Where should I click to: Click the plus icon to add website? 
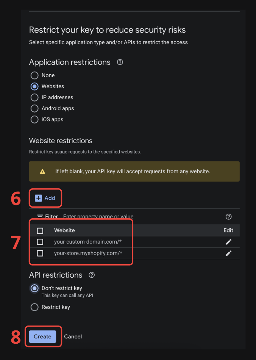tap(38, 198)
